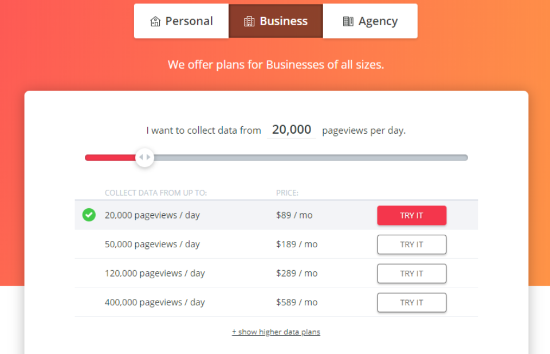Click the left arrow on the slider handle
Screen dimensions: 550x354
141,157
